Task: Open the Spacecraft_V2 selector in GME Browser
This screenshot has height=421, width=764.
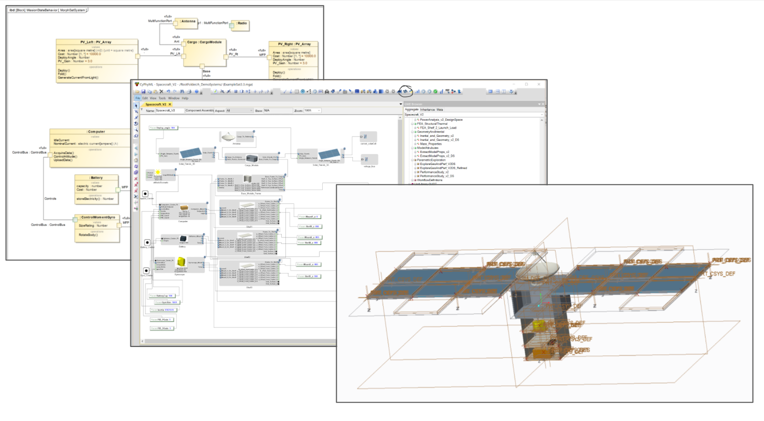Action: coord(541,114)
